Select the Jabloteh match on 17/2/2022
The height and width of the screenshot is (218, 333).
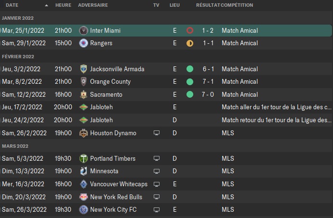[x=167, y=107]
